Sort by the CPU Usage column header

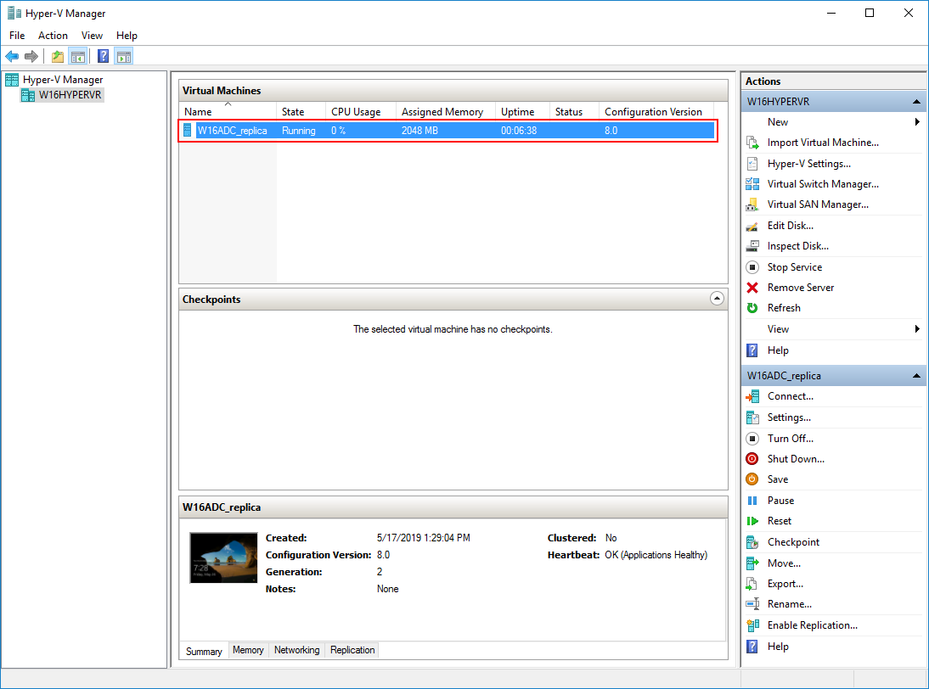pos(361,112)
